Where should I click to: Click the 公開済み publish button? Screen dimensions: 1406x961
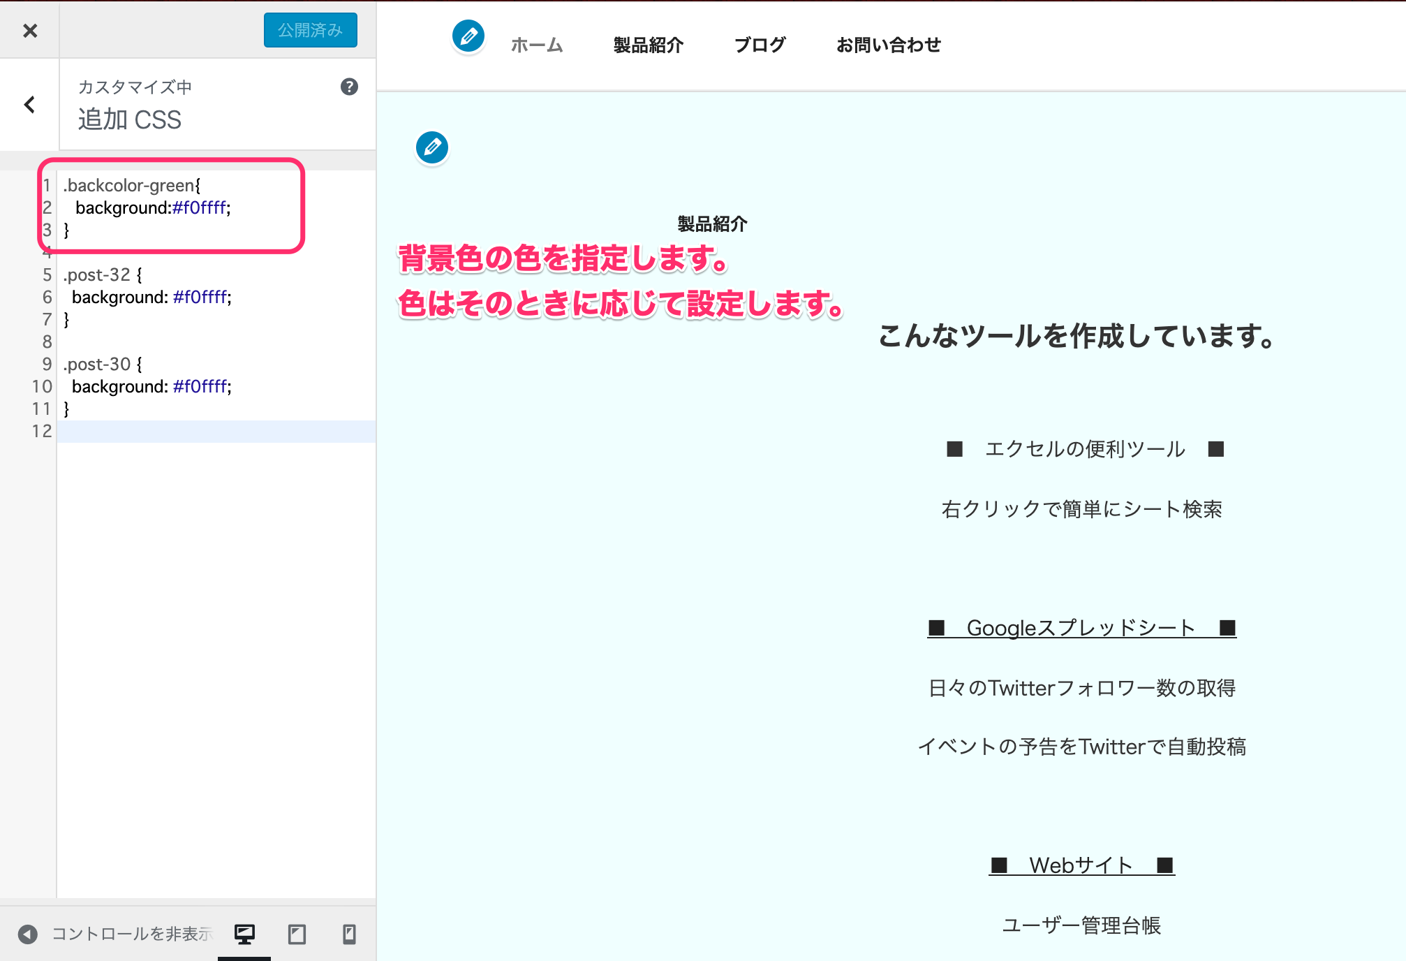point(310,30)
